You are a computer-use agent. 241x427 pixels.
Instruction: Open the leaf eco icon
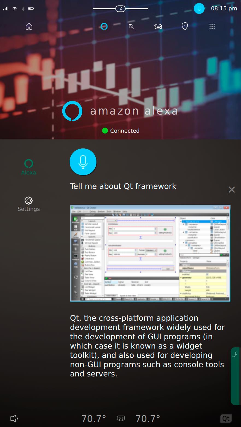(x=131, y=26)
